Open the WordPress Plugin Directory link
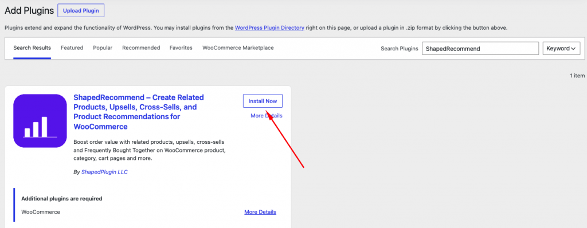 tap(269, 27)
